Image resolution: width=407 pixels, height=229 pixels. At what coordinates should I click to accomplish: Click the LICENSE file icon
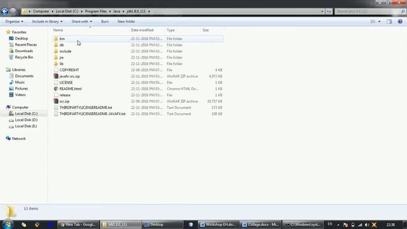click(x=56, y=82)
